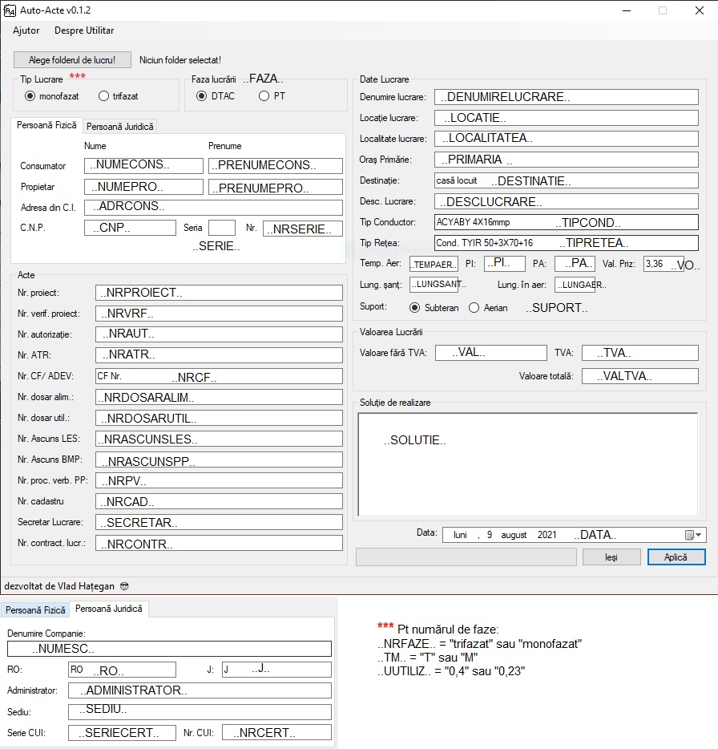Open the Ajutor menu
This screenshot has width=718, height=749.
tap(26, 30)
